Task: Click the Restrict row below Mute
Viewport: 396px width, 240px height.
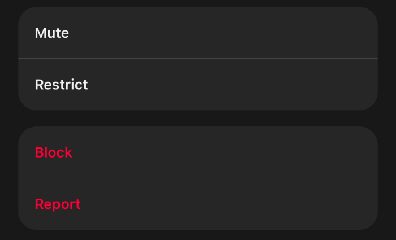Action: (198, 85)
